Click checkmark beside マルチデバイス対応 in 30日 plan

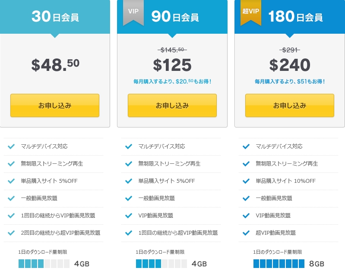pyautogui.click(x=12, y=147)
